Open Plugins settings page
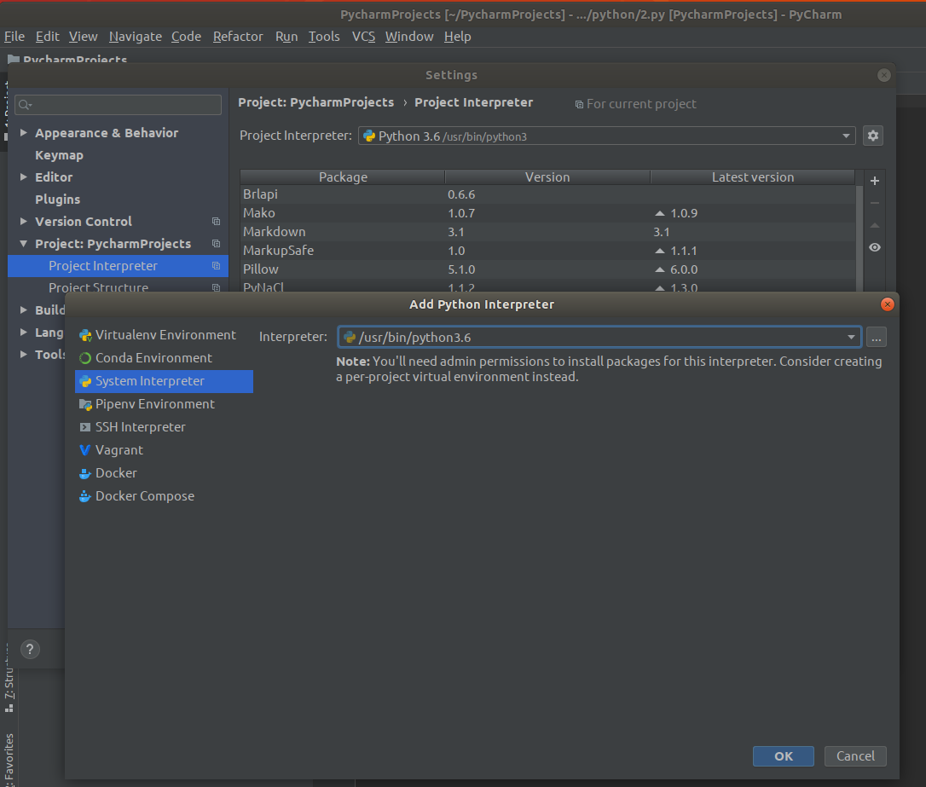The width and height of the screenshot is (926, 787). [x=57, y=200]
